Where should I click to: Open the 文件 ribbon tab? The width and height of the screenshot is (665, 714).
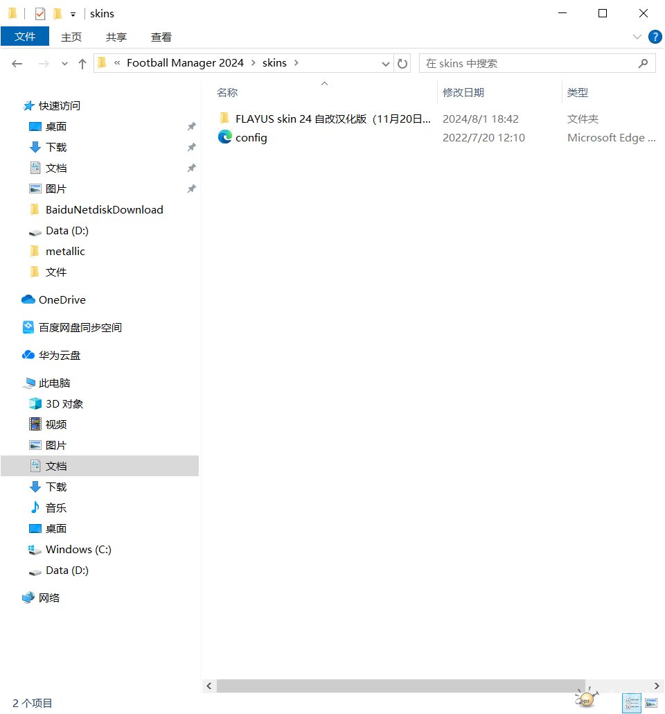(25, 37)
